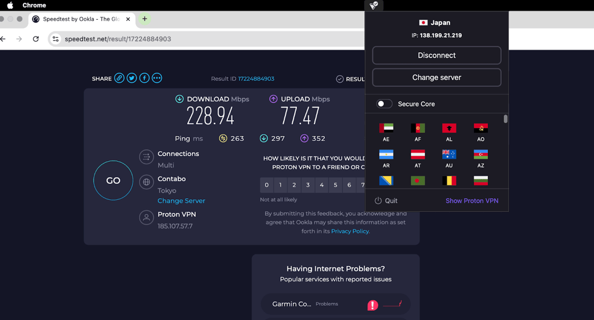Click the idle ping icon beside 263
The height and width of the screenshot is (320, 594).
pyautogui.click(x=223, y=138)
